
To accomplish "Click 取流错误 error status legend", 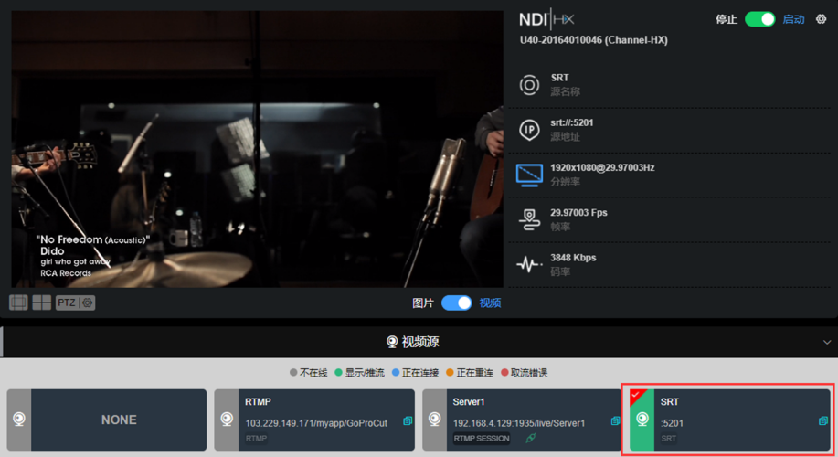I will point(524,373).
